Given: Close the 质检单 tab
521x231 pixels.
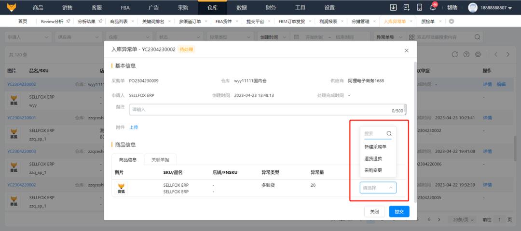Looking at the screenshot, I should pyautogui.click(x=440, y=21).
